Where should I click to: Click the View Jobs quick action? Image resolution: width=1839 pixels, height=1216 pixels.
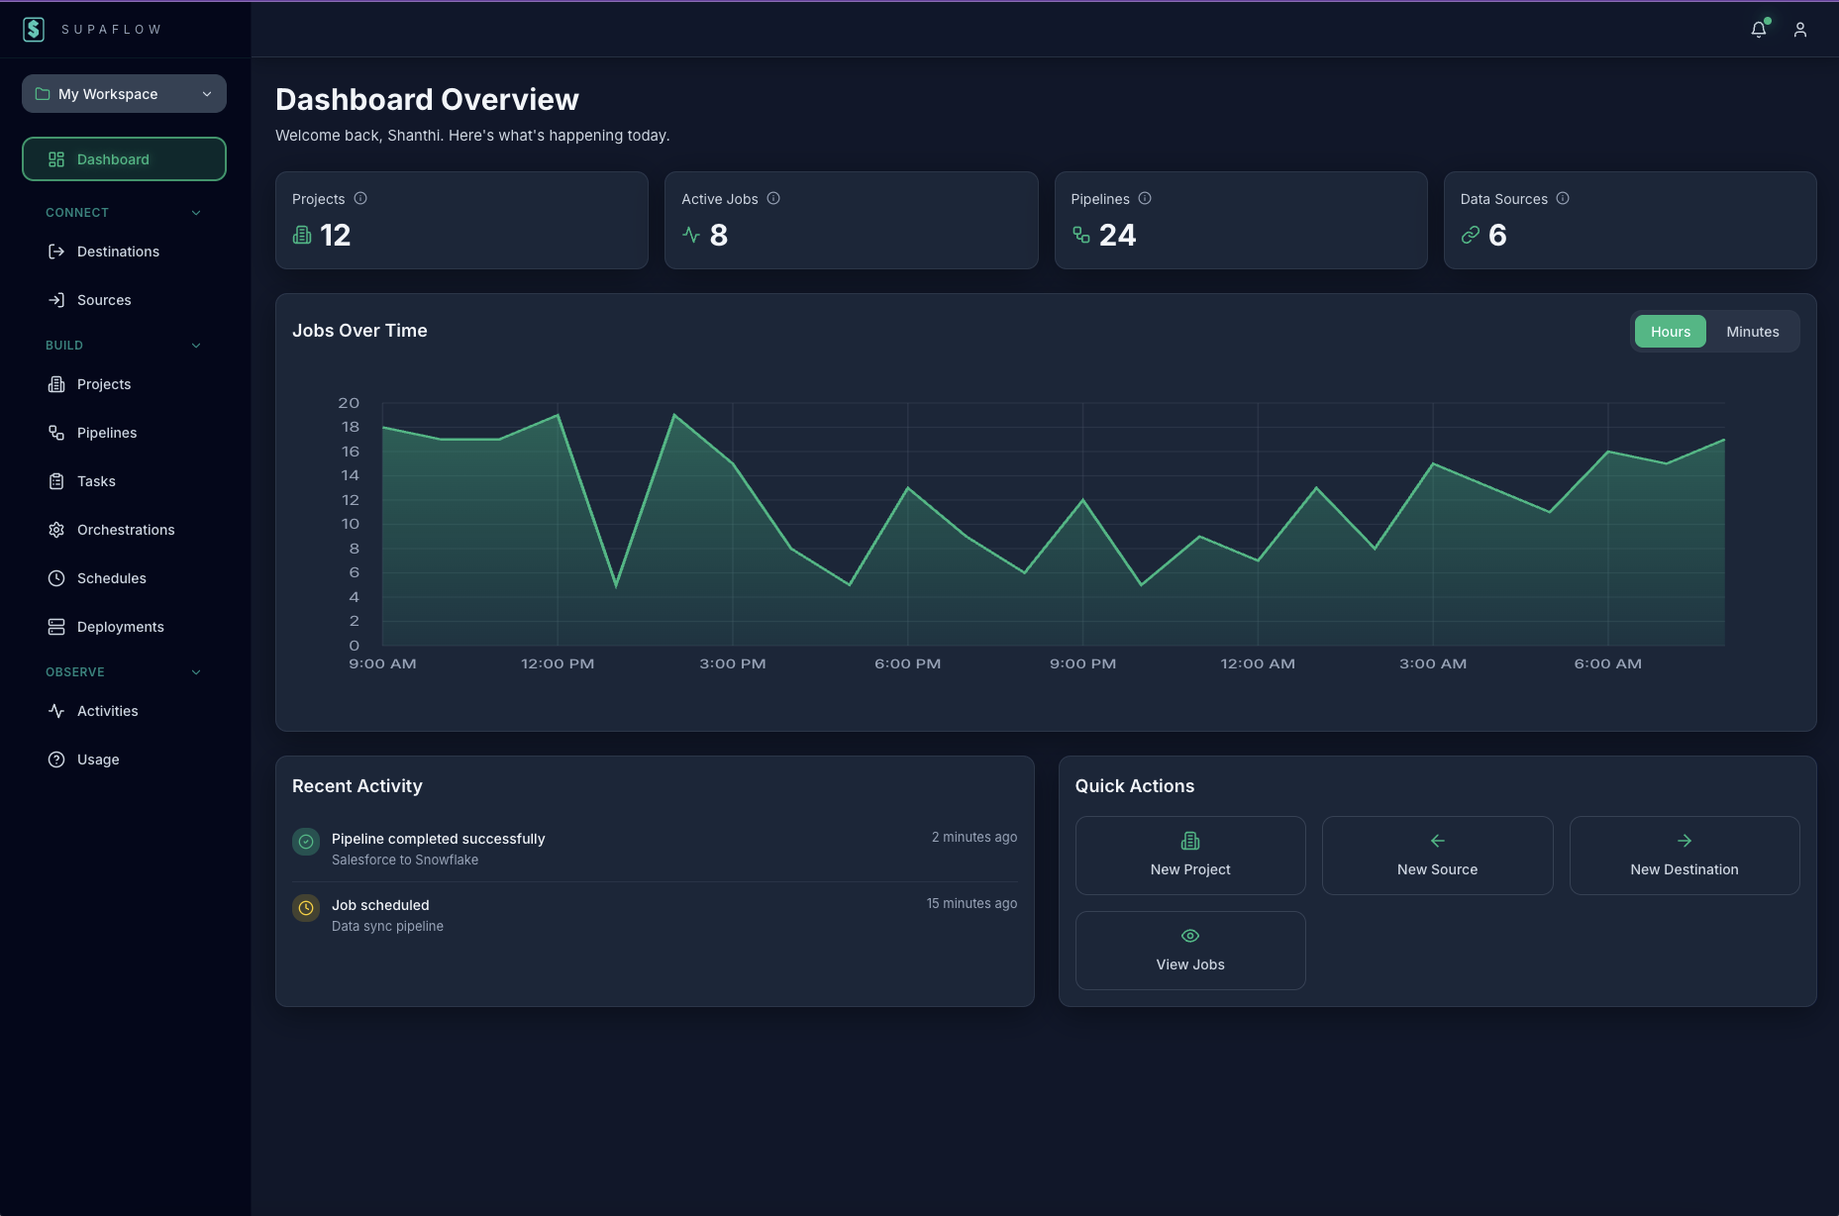tap(1190, 951)
